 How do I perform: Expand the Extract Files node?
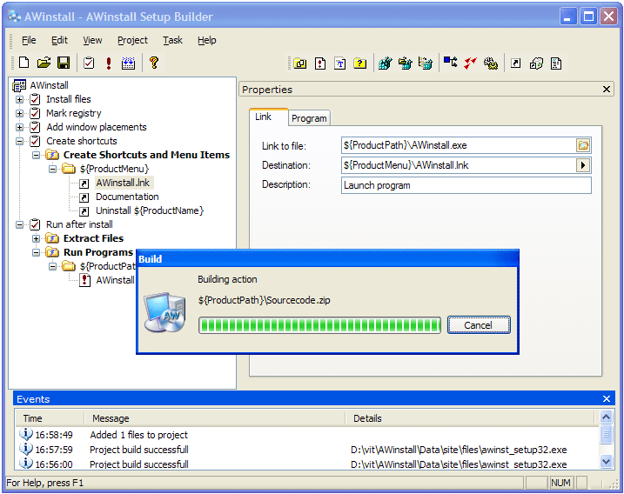[37, 238]
